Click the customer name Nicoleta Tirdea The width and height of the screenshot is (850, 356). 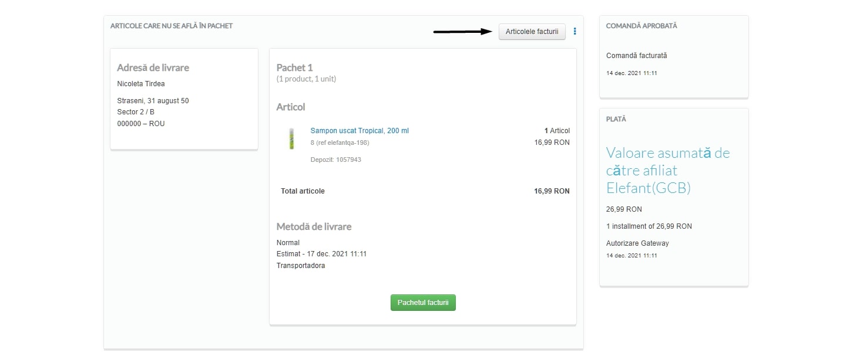click(x=141, y=84)
